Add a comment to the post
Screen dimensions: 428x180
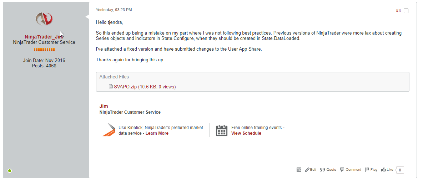point(351,170)
